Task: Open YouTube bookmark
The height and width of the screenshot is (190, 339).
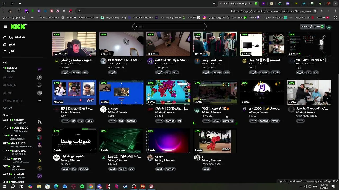Action: (x=323, y=18)
